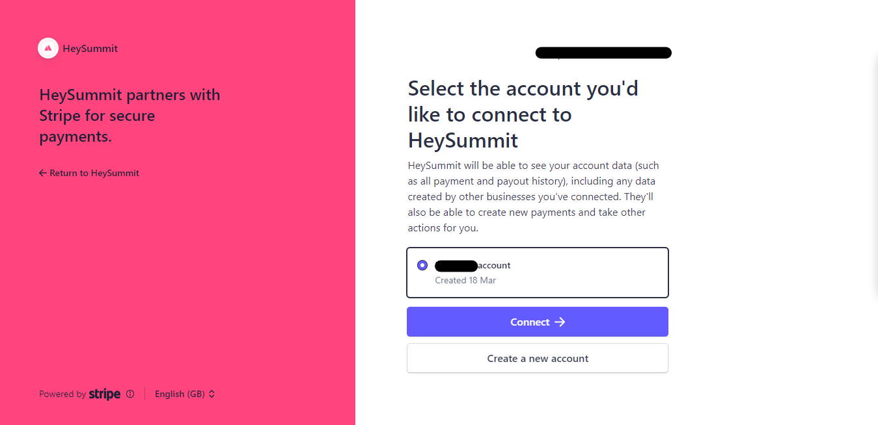Viewport: 878px width, 425px height.
Task: Click the HeySummit mountain logo icon
Action: tap(48, 48)
